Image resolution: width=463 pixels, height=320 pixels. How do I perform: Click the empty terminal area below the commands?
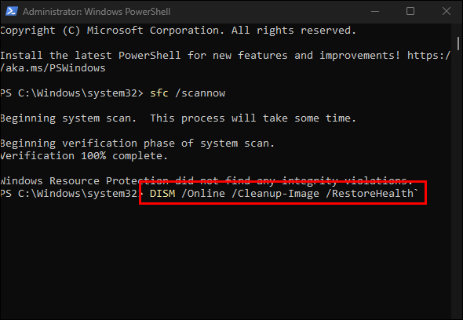click(x=224, y=260)
